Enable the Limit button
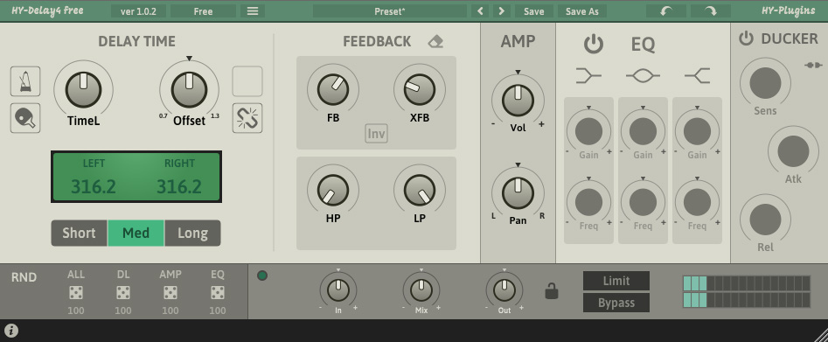Viewport: 828px width, 342px height. point(616,281)
